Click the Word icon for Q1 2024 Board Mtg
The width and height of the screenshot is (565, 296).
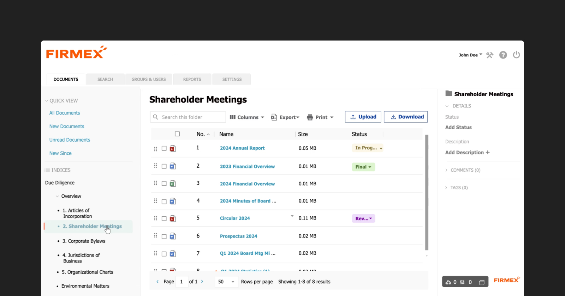coord(173,254)
